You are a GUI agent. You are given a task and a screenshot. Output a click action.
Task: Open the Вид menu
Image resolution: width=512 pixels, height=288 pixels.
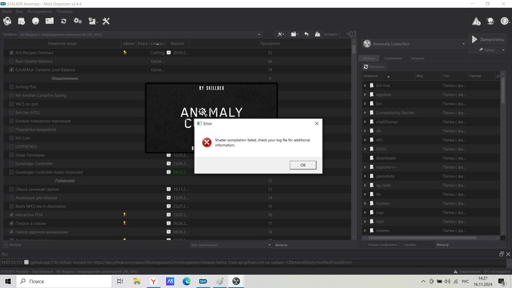pos(19,11)
